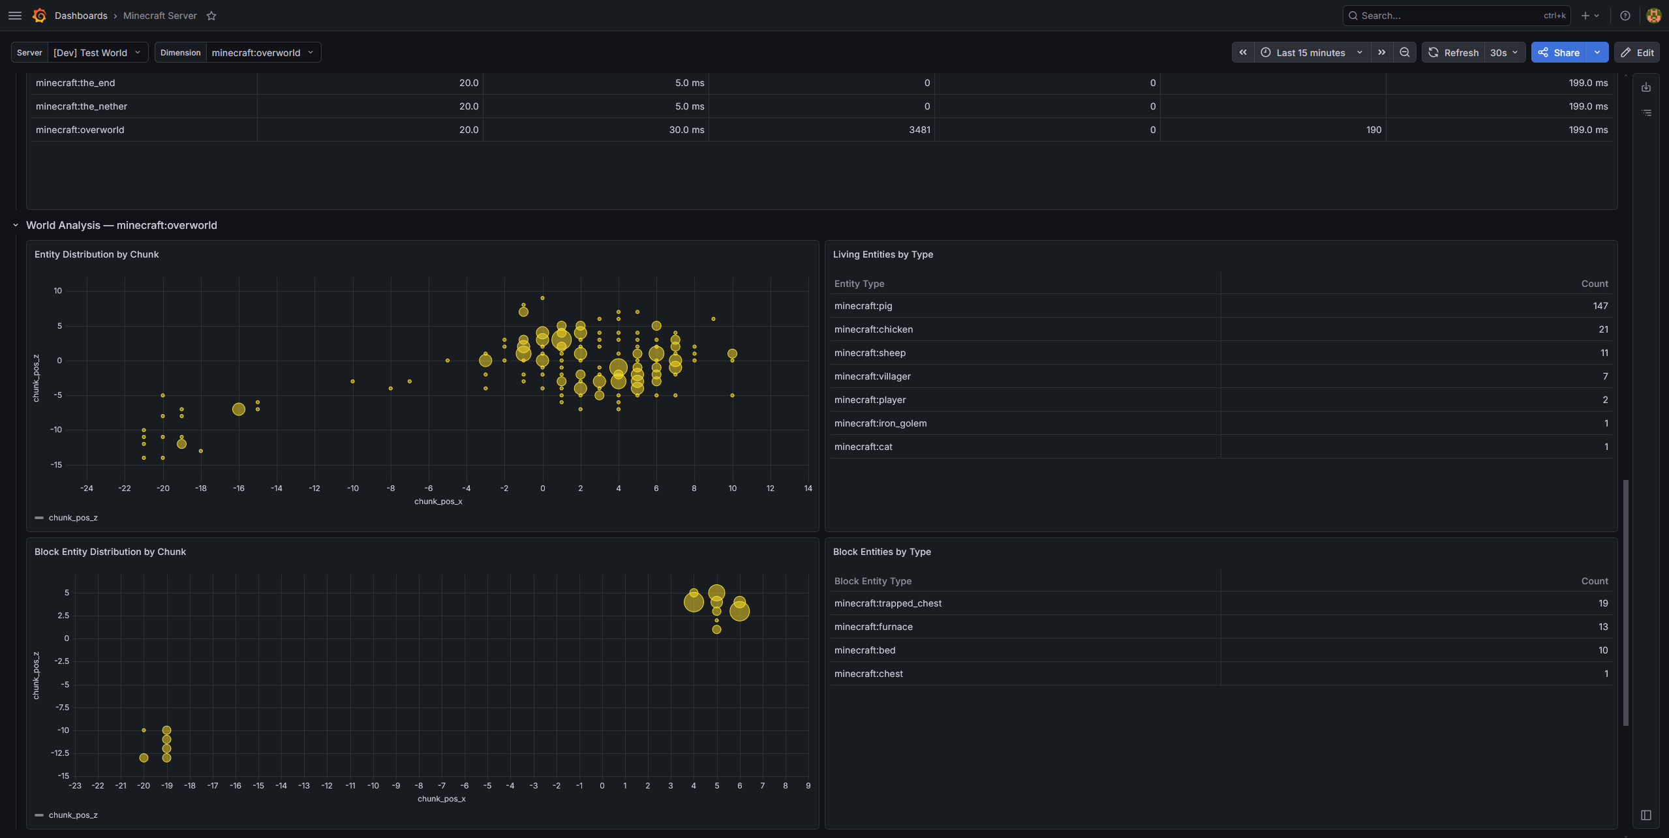This screenshot has width=1669, height=838.
Task: Shift time range forward
Action: pos(1382,53)
